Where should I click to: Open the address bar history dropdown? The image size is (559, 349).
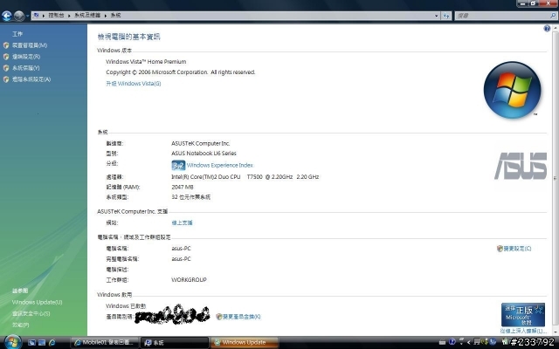pyautogui.click(x=437, y=16)
